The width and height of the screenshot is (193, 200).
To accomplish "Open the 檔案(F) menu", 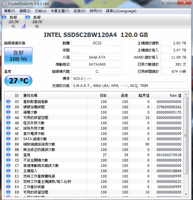I will 9,11.
